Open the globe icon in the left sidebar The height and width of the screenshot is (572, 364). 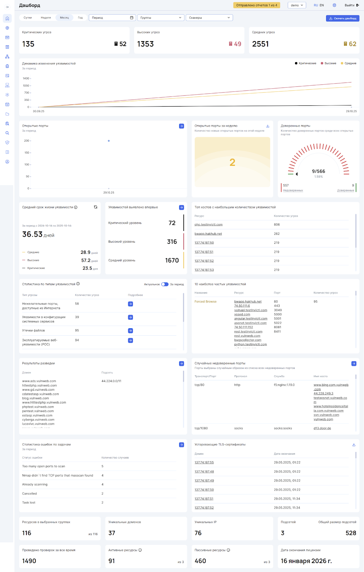[x=7, y=28]
